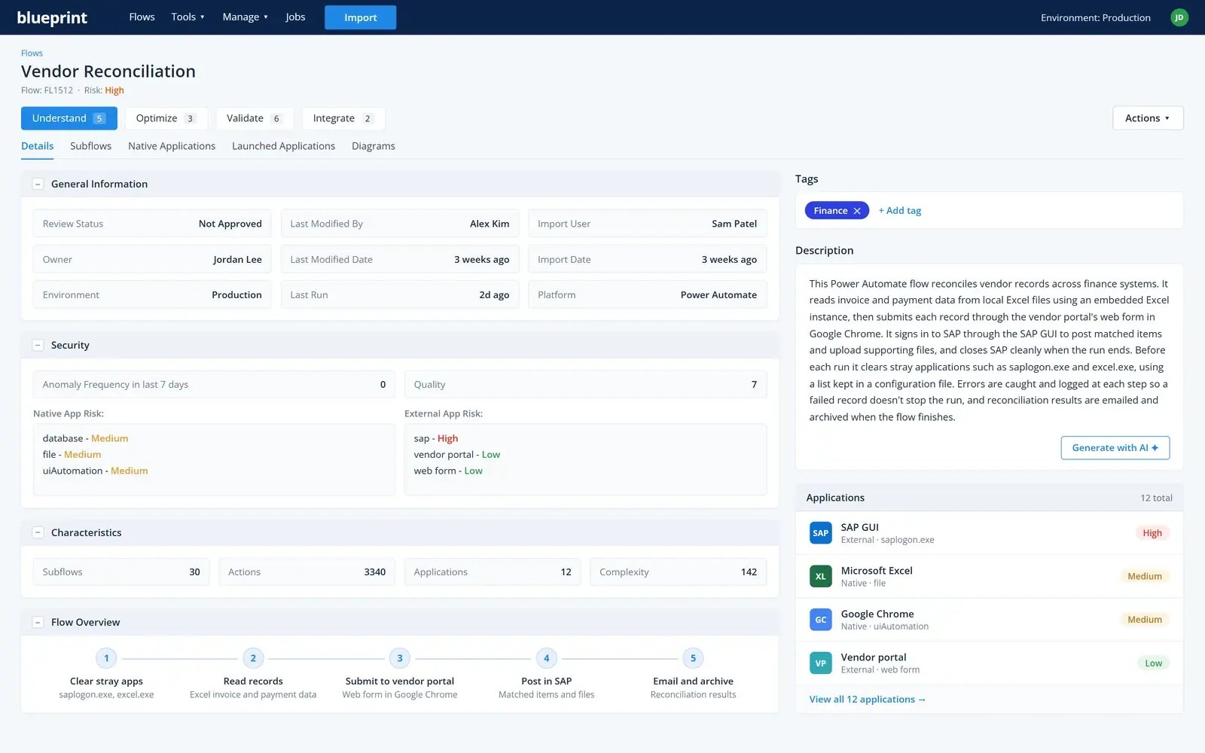The width and height of the screenshot is (1205, 753).
Task: Select the Understand stage tab
Action: [x=69, y=118]
